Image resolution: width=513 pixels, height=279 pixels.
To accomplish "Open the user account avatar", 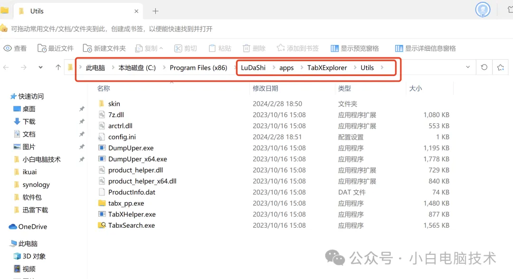I will [x=483, y=10].
